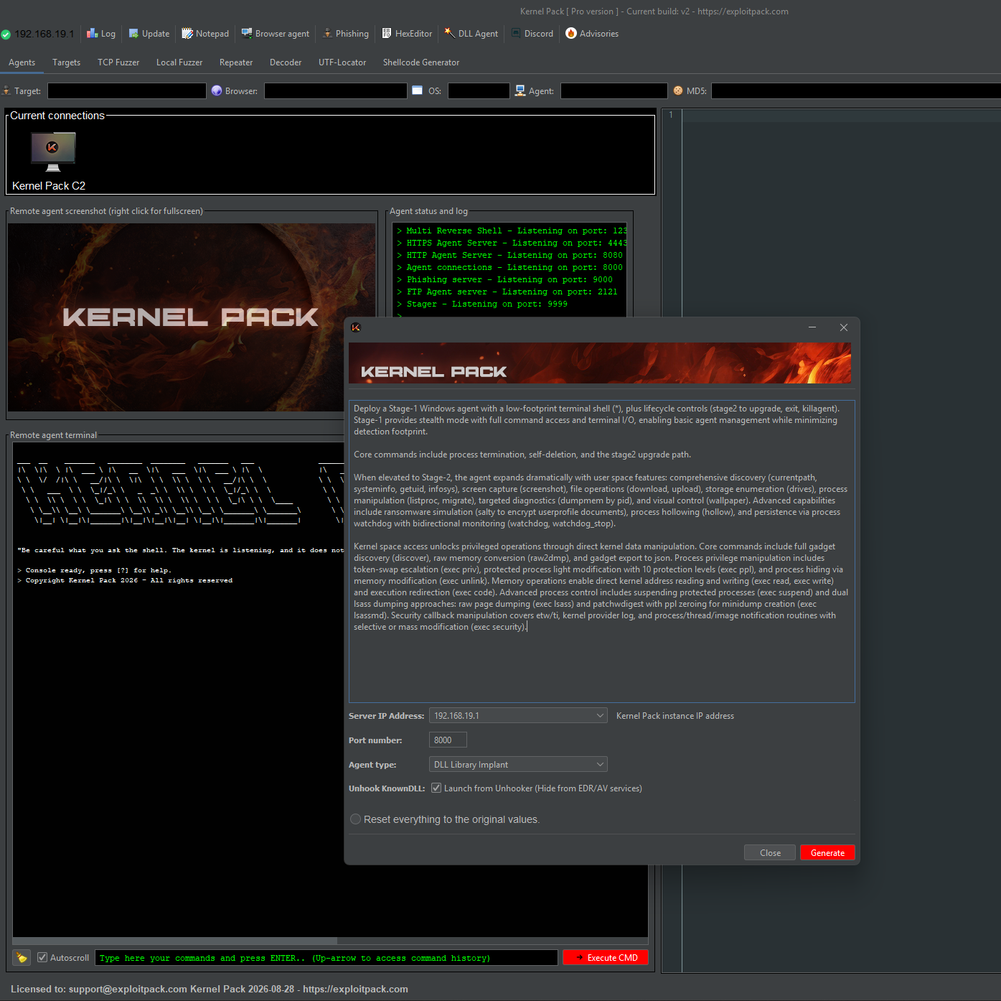The image size is (1001, 1001).
Task: Click the Browser filter input field
Action: [336, 90]
